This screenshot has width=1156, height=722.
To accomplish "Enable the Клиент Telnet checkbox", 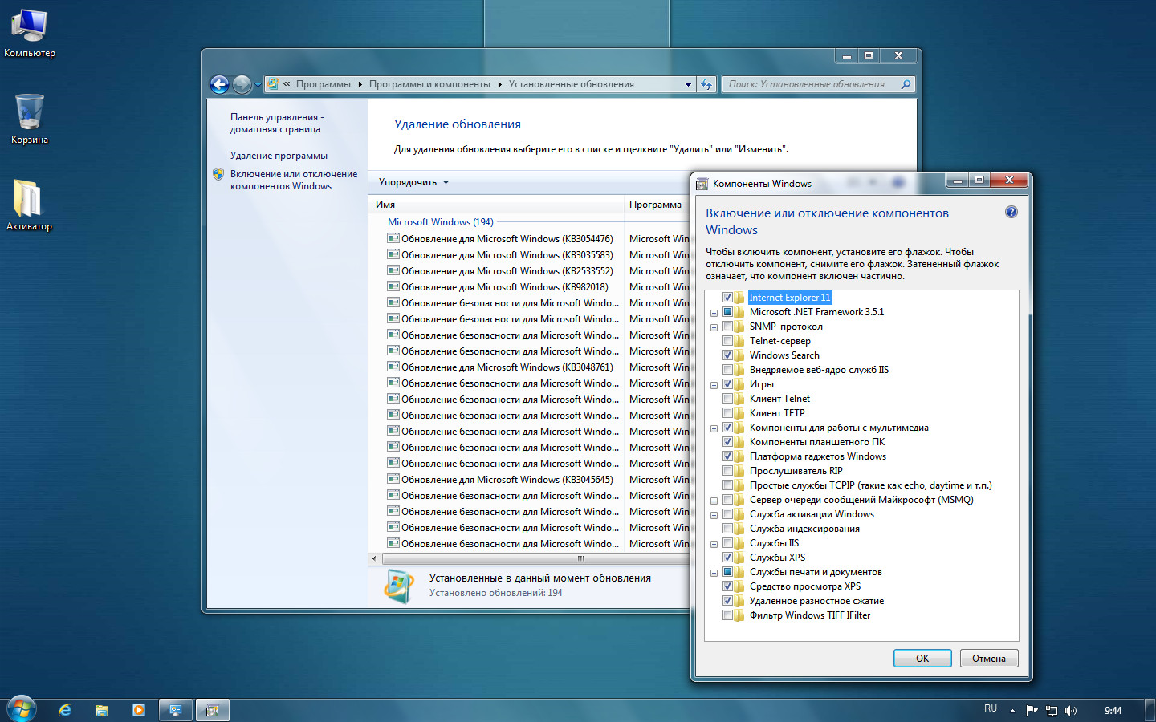I will tap(727, 399).
